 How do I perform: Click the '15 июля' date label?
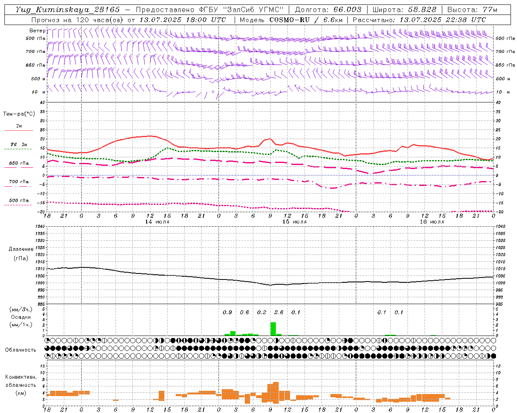pyautogui.click(x=294, y=222)
